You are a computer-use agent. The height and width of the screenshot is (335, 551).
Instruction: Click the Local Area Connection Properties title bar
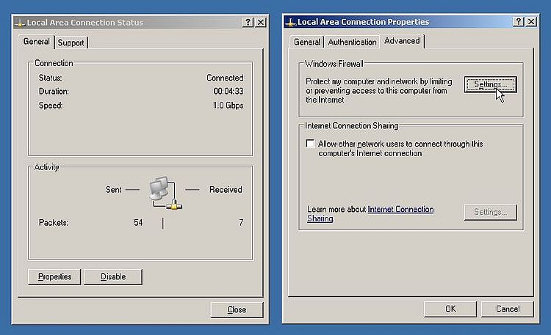pyautogui.click(x=411, y=22)
